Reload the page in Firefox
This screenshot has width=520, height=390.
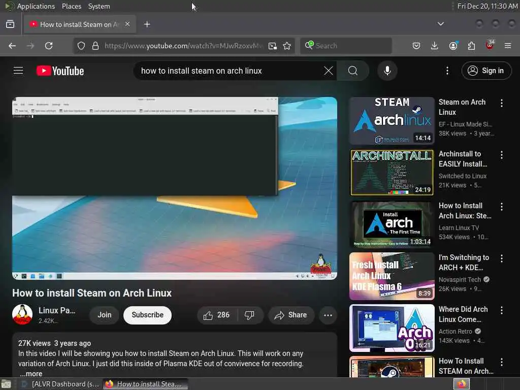point(49,46)
